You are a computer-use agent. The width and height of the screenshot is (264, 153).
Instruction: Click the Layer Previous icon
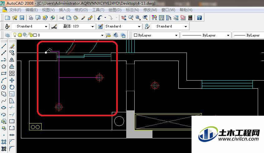tap(116, 35)
